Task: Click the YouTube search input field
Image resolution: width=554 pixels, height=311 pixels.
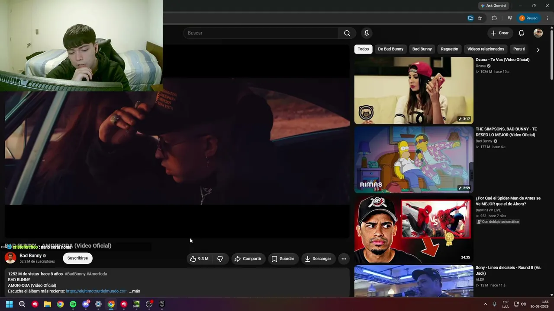Action: coord(261,33)
